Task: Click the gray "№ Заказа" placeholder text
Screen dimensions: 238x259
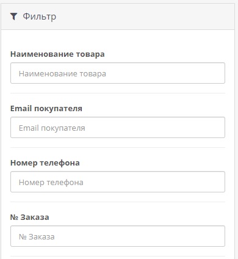Action: (37, 237)
